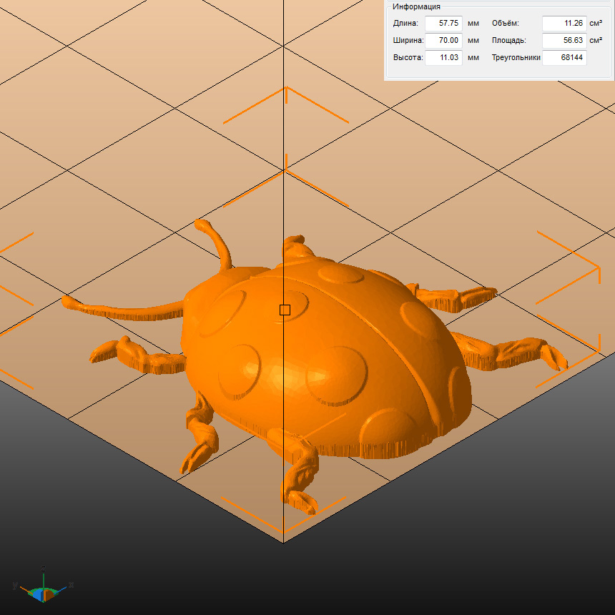Select the Длина value field
The image size is (615, 615).
[443, 24]
